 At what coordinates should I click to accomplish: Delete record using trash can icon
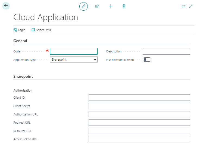pyautogui.click(x=124, y=6)
